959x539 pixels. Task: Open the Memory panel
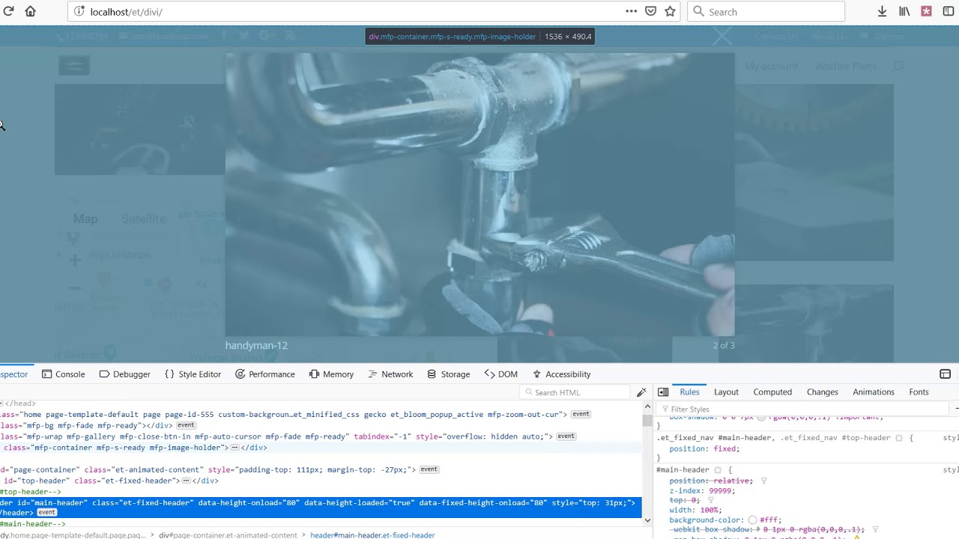coord(331,374)
